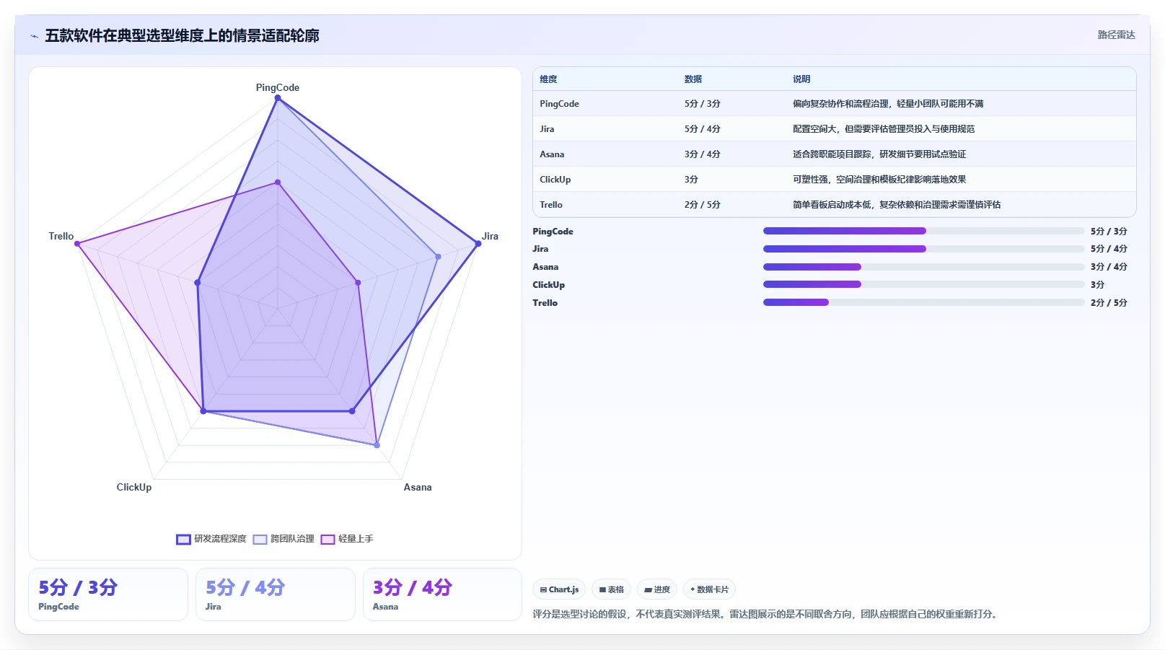Click the outermost radar point on the Asana axis
The height and width of the screenshot is (650, 1165).
377,445
